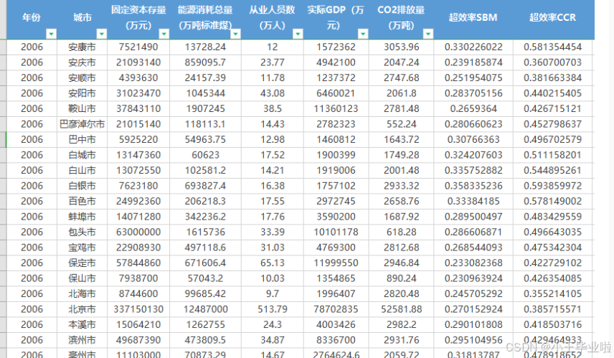The width and height of the screenshot is (614, 358).
Task: Click the city cell 安阳市
Action: (82, 93)
